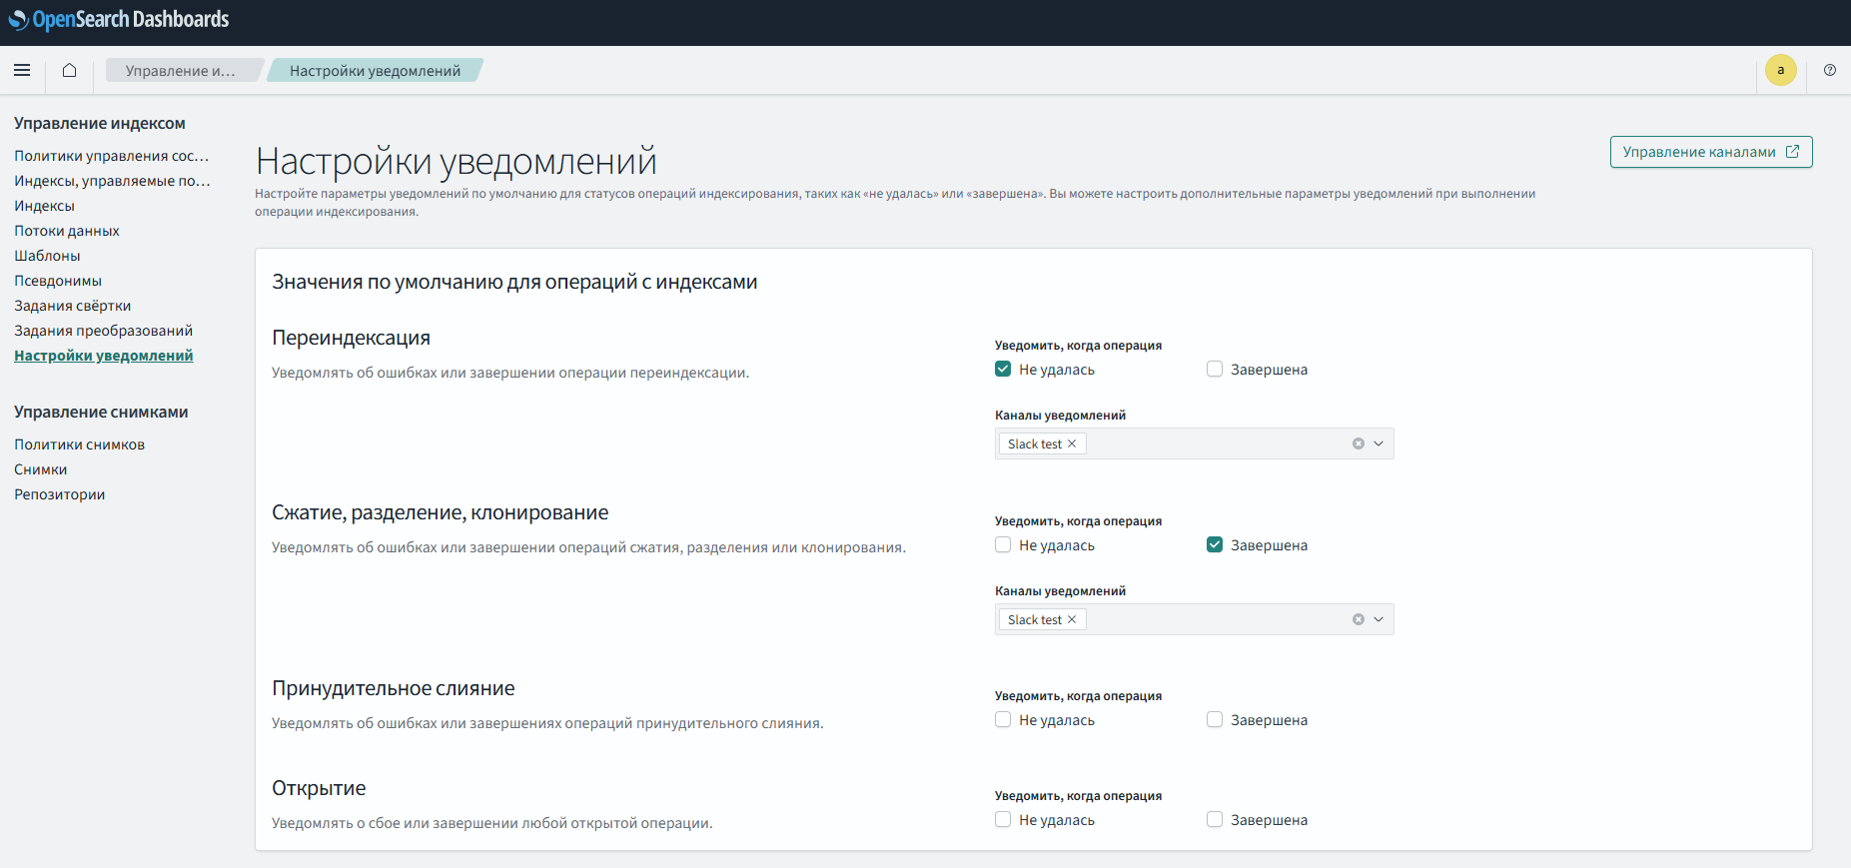This screenshot has width=1851, height=868.
Task: Uncheck Не удалась for Переиндексация
Action: (1003, 370)
